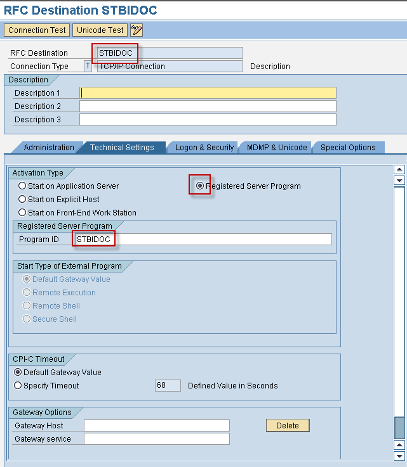Focus the Description 1 input field
This screenshot has width=407, height=467.
pos(208,93)
